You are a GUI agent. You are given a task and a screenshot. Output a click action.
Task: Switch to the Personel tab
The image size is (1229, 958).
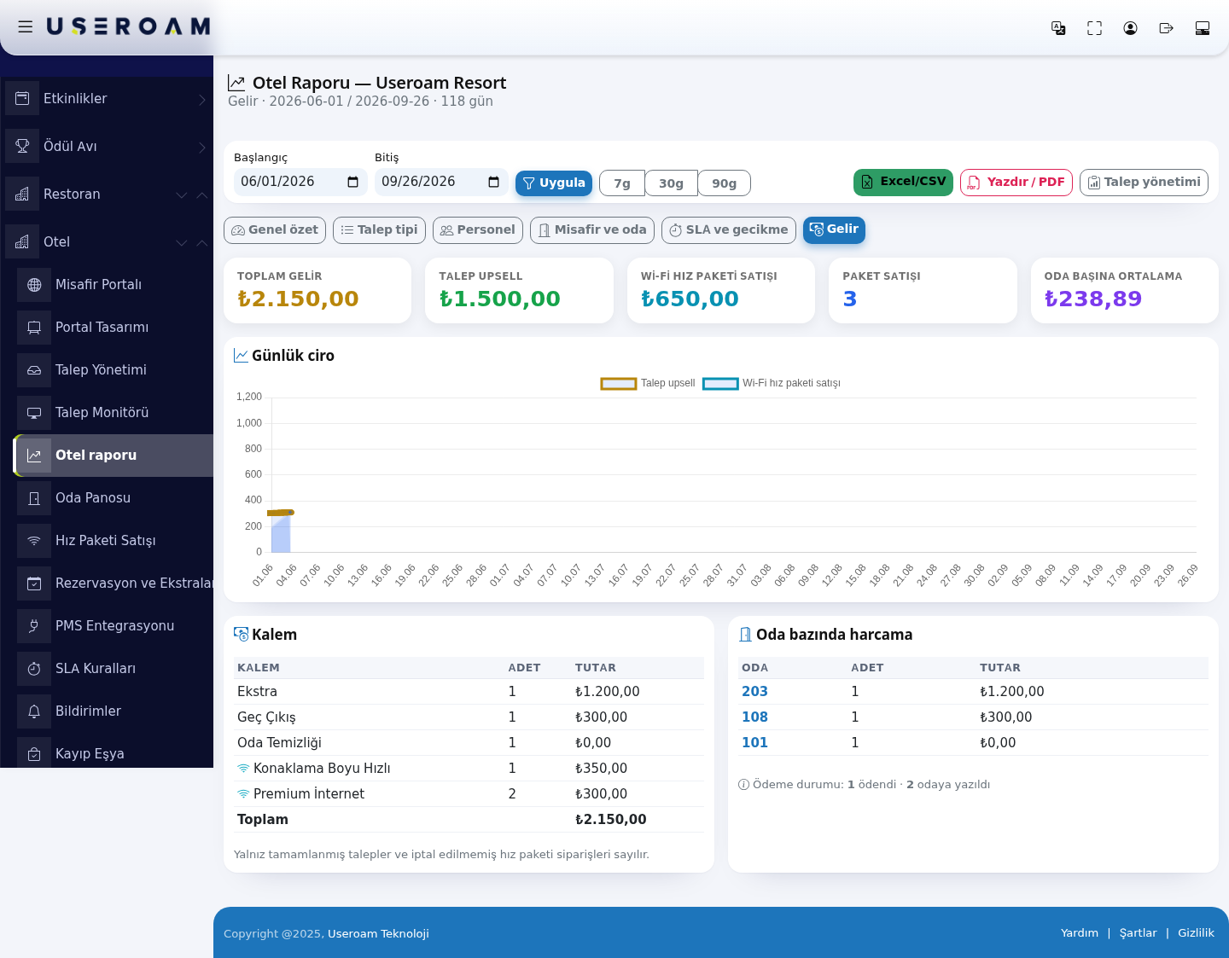click(478, 230)
